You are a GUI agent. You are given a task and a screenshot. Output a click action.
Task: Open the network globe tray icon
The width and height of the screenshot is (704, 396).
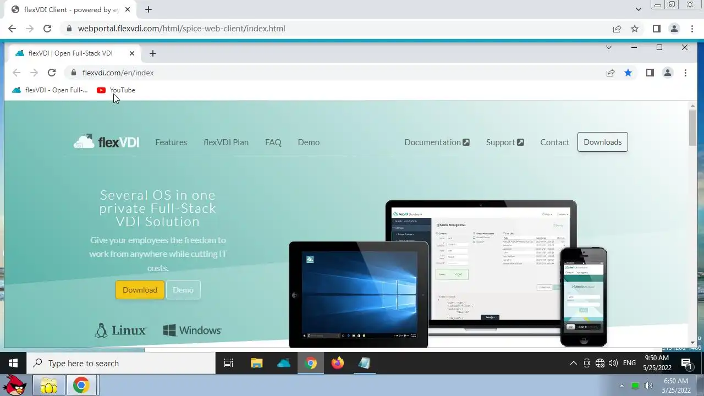[600, 363]
